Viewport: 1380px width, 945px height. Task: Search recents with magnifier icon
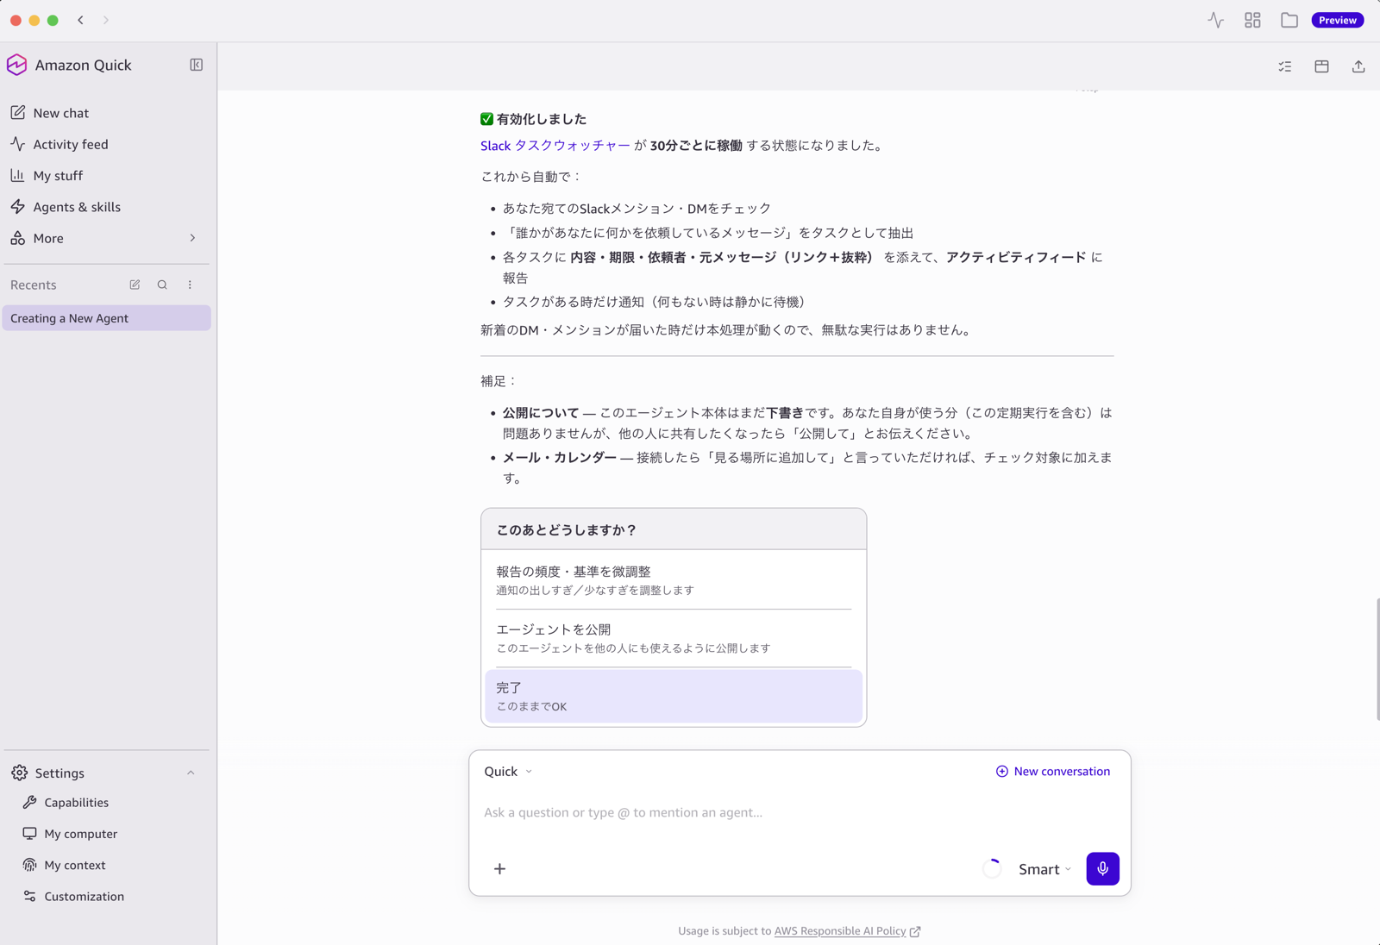click(x=162, y=285)
